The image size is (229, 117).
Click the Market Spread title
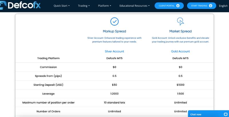[180, 31]
